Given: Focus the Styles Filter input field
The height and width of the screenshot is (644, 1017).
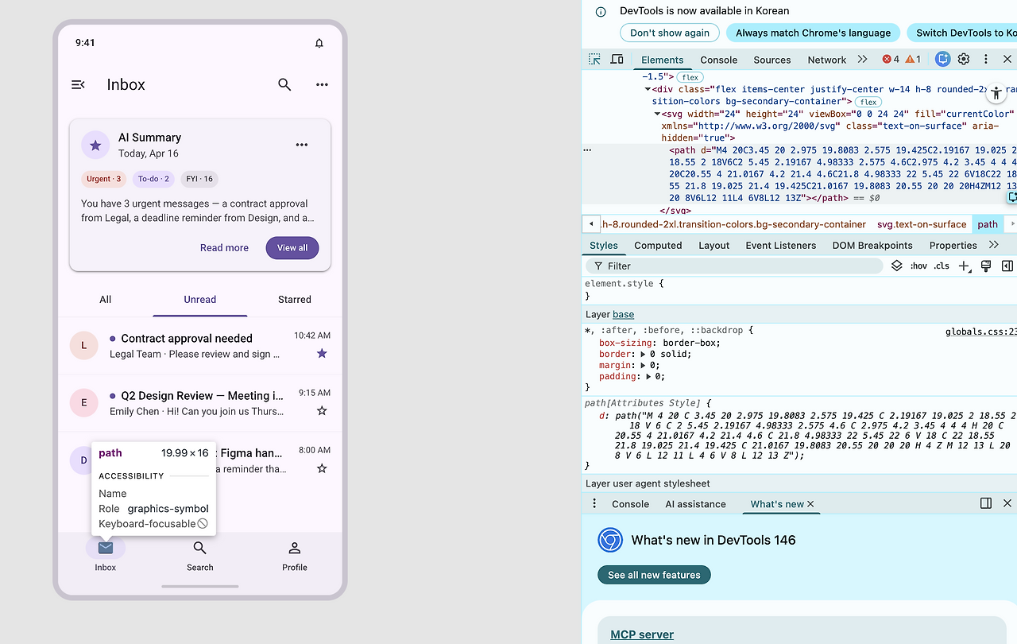Looking at the screenshot, I should 734,266.
